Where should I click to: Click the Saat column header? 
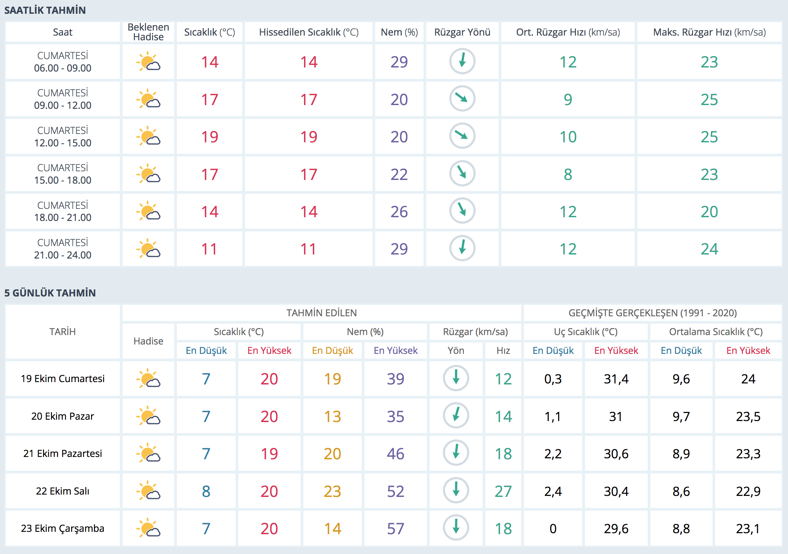[62, 32]
